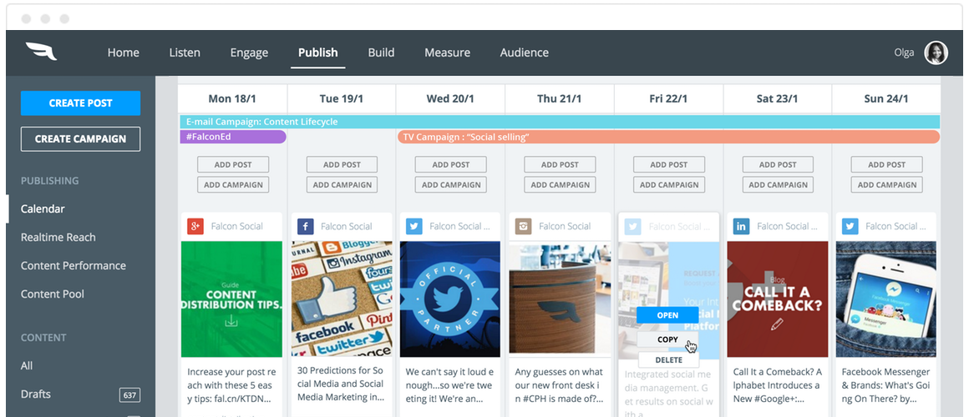Viewport: 969px width, 417px height.
Task: Click Copy on Friday's post overlay
Action: tap(668, 339)
